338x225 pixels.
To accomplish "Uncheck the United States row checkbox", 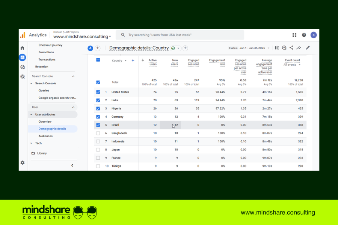I will (98, 92).
